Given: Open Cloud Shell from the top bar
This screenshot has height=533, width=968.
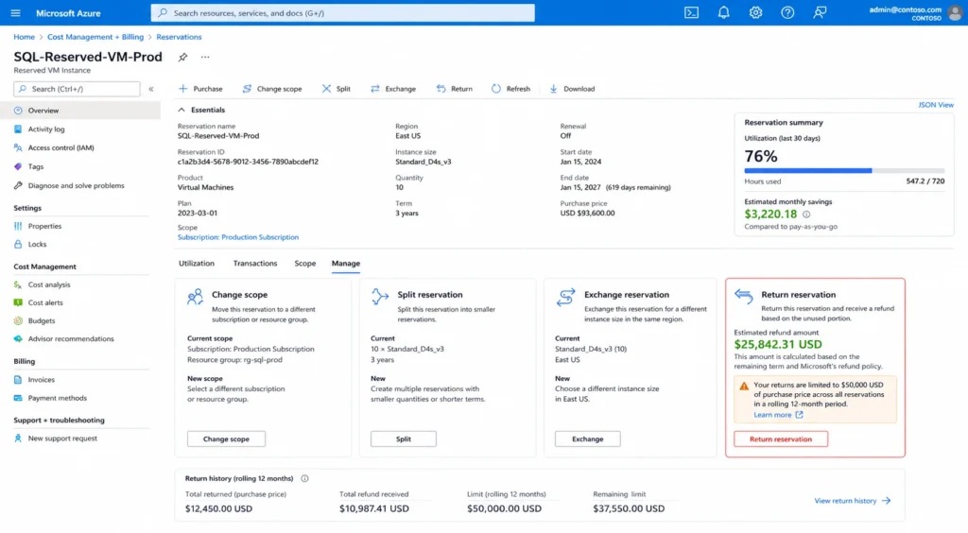Looking at the screenshot, I should coord(691,13).
